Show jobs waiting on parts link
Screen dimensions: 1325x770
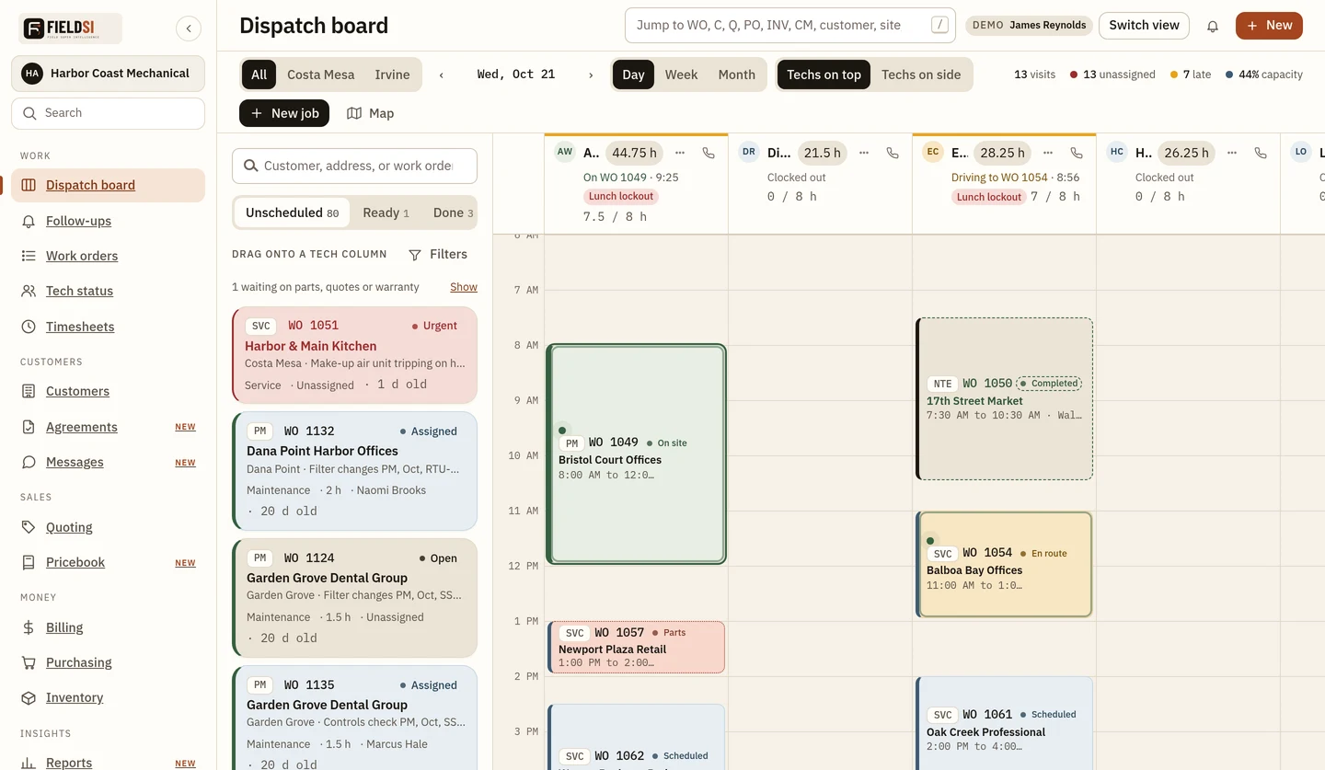(x=464, y=287)
